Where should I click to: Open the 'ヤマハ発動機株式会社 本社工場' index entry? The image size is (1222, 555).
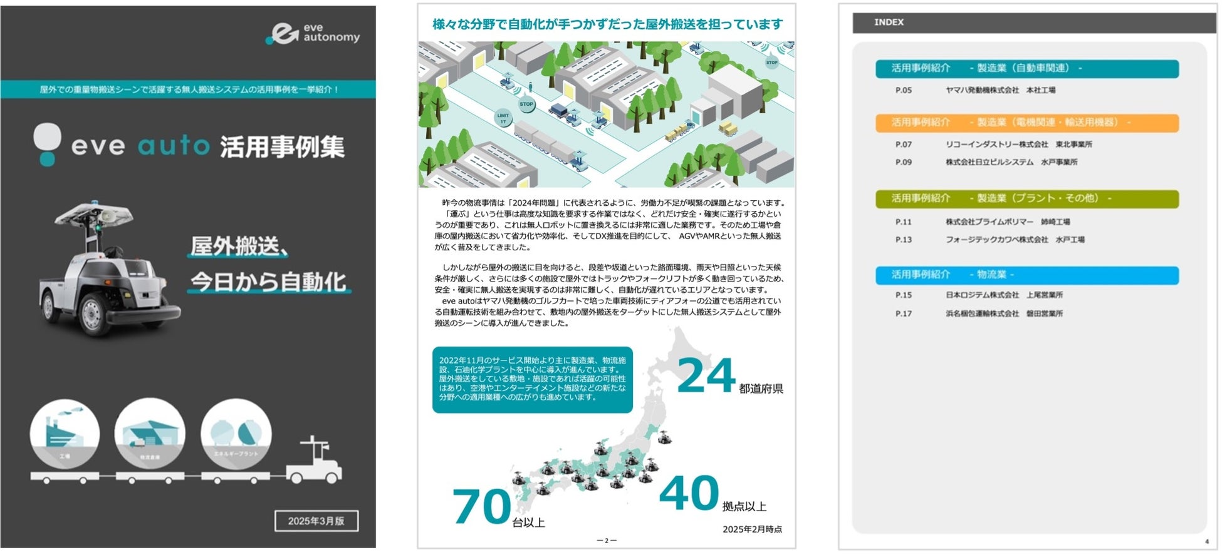(x=1001, y=90)
